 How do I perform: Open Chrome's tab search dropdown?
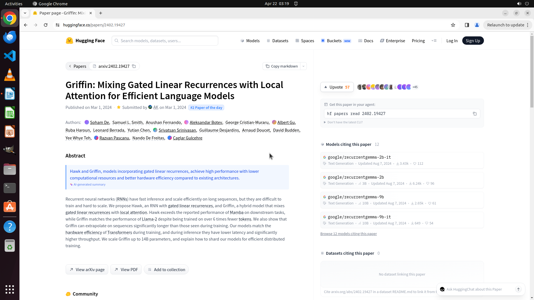[25, 13]
